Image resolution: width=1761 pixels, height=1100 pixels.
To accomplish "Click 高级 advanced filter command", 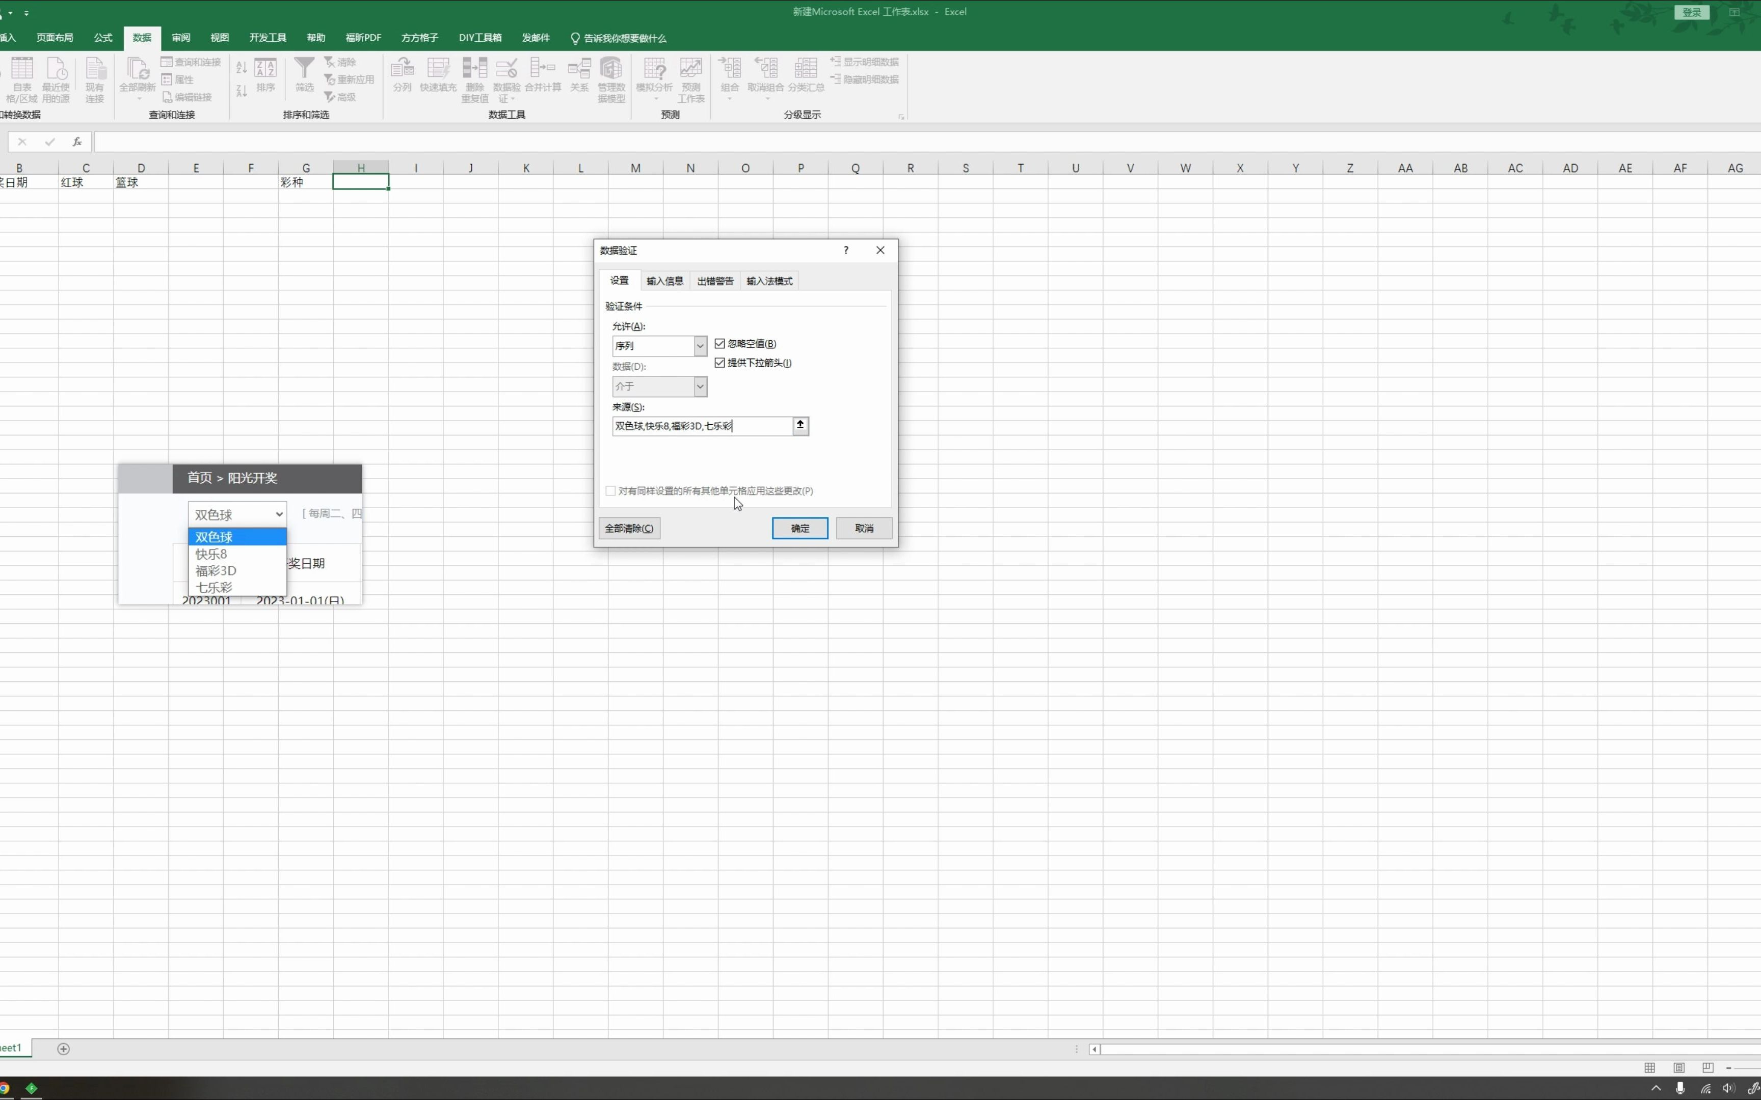I will [x=340, y=97].
